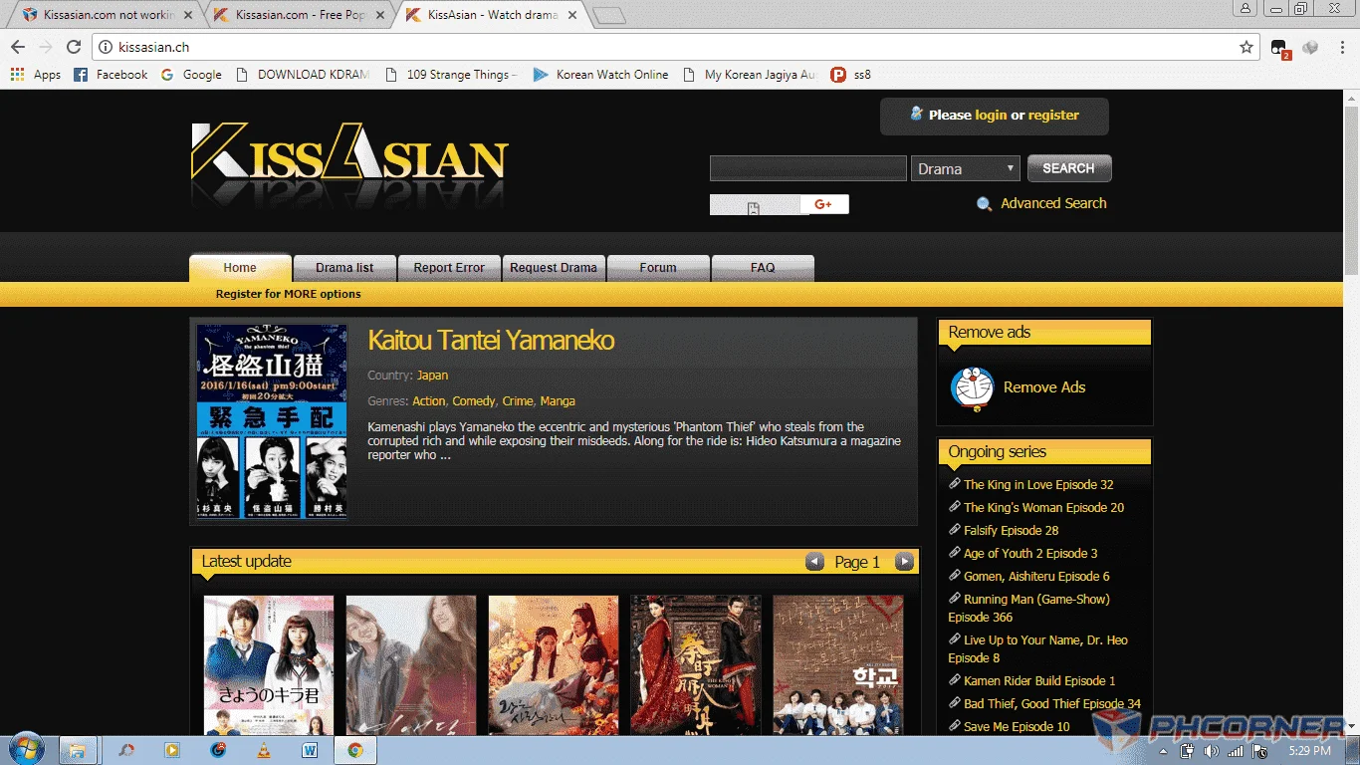
Task: Click the Kaitou Tantei Yamaneko poster
Action: pyautogui.click(x=272, y=421)
